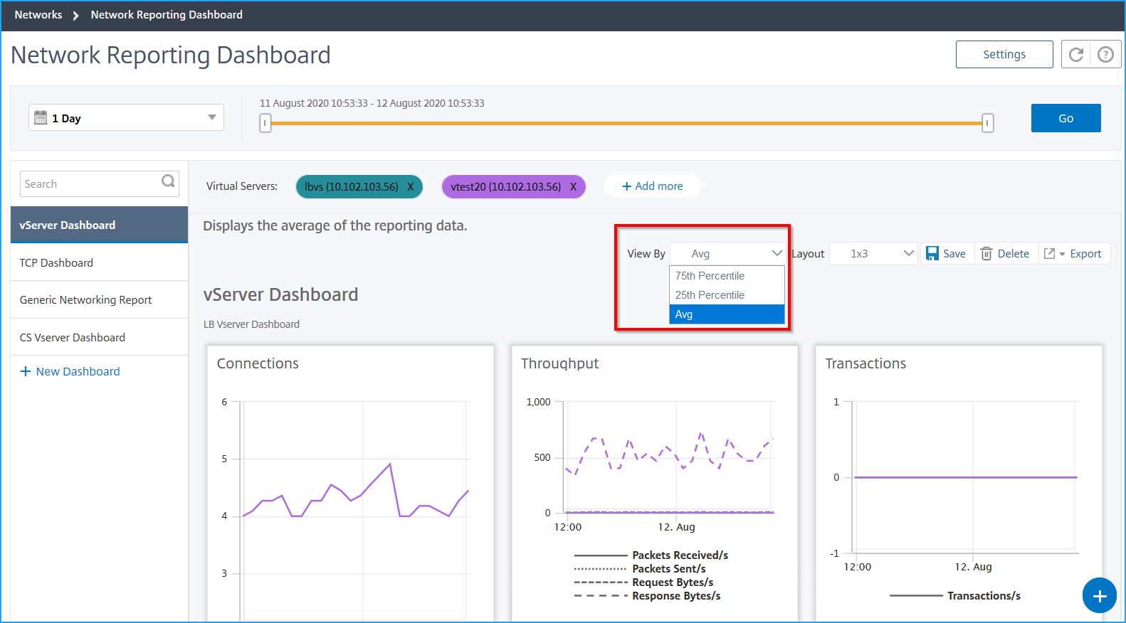Click the Throughput chart title
This screenshot has height=623, width=1126.
pyautogui.click(x=559, y=363)
